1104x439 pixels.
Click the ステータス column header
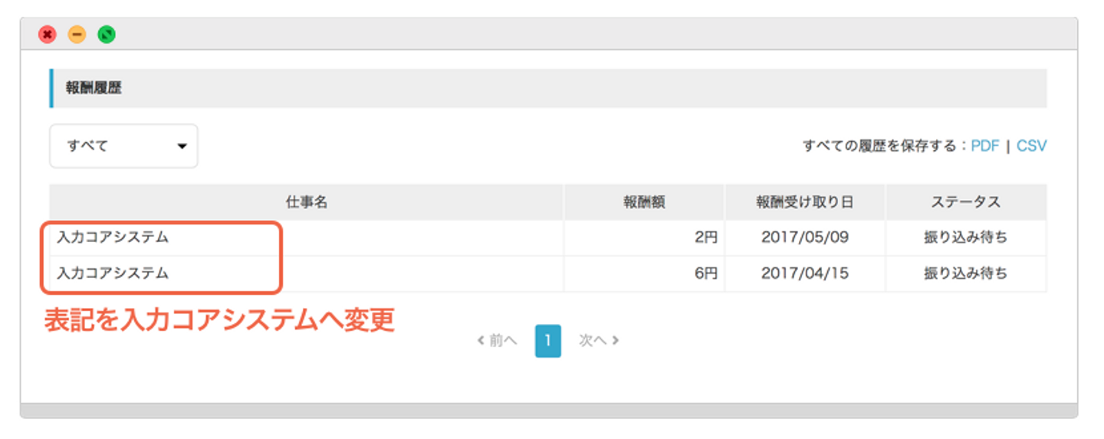(x=966, y=202)
